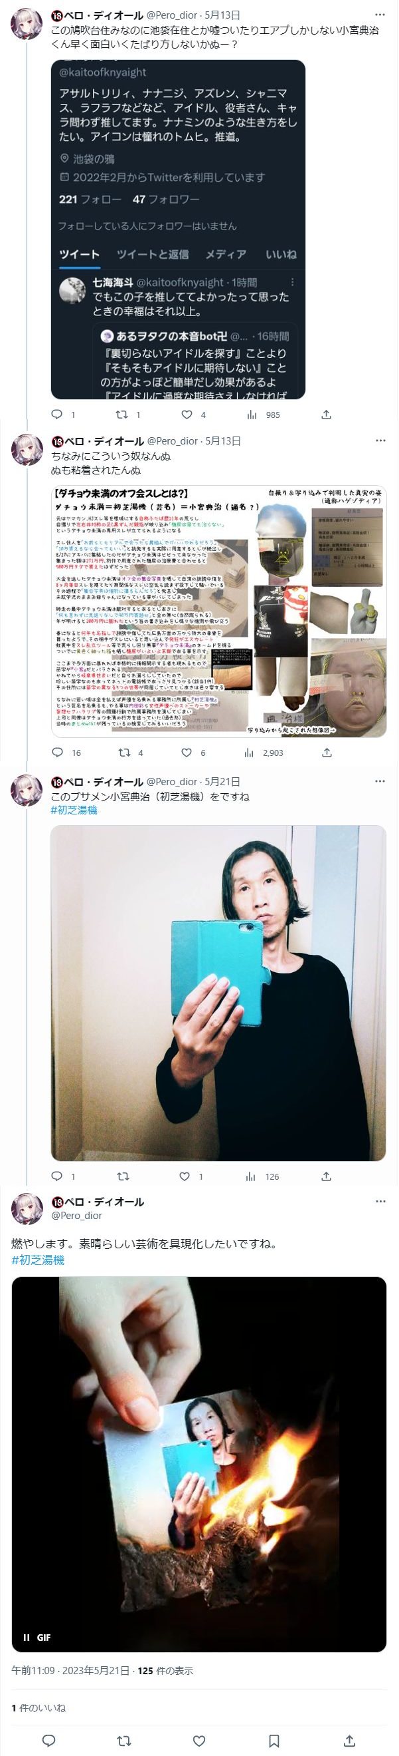Open more options on May 21 tweet
Image resolution: width=399 pixels, height=1756 pixels.
[378, 782]
